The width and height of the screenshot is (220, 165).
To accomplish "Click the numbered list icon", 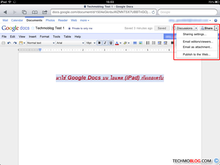I will click(148, 43).
